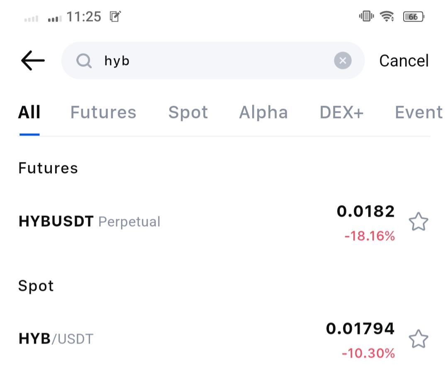
Task: Select the All tab
Action: pos(29,112)
